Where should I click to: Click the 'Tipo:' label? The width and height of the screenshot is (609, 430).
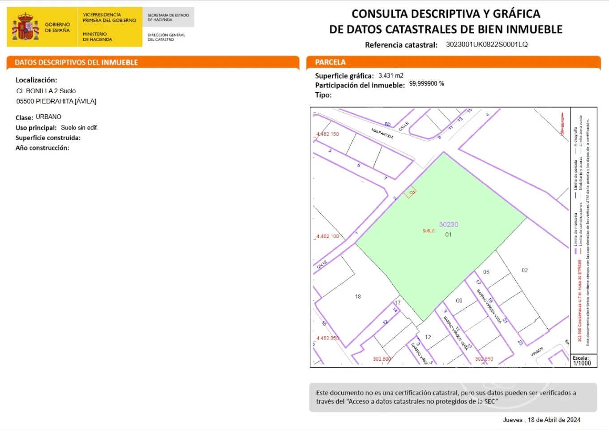pyautogui.click(x=323, y=95)
